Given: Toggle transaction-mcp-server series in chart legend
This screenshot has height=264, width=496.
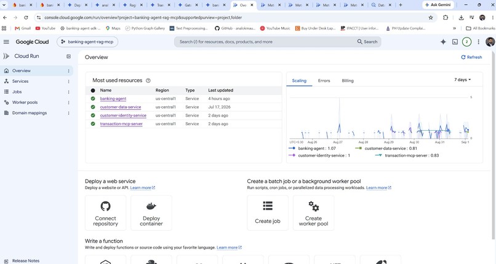Looking at the screenshot, I should [407, 155].
